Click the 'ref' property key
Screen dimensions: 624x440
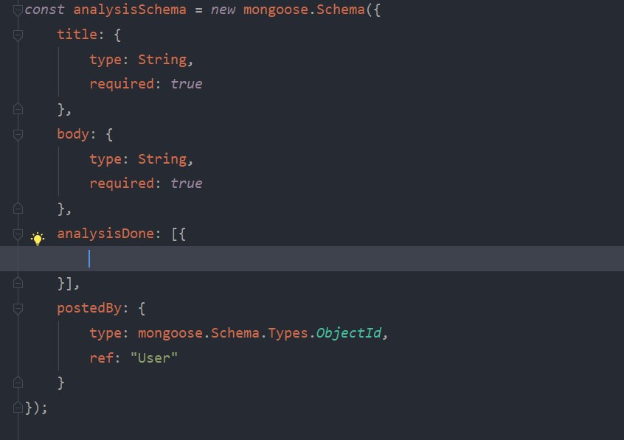pyautogui.click(x=102, y=358)
